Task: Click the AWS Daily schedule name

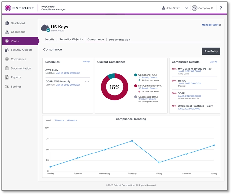Action: coord(51,70)
